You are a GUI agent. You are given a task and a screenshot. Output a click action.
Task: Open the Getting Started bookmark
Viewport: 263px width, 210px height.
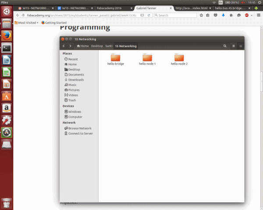click(54, 23)
